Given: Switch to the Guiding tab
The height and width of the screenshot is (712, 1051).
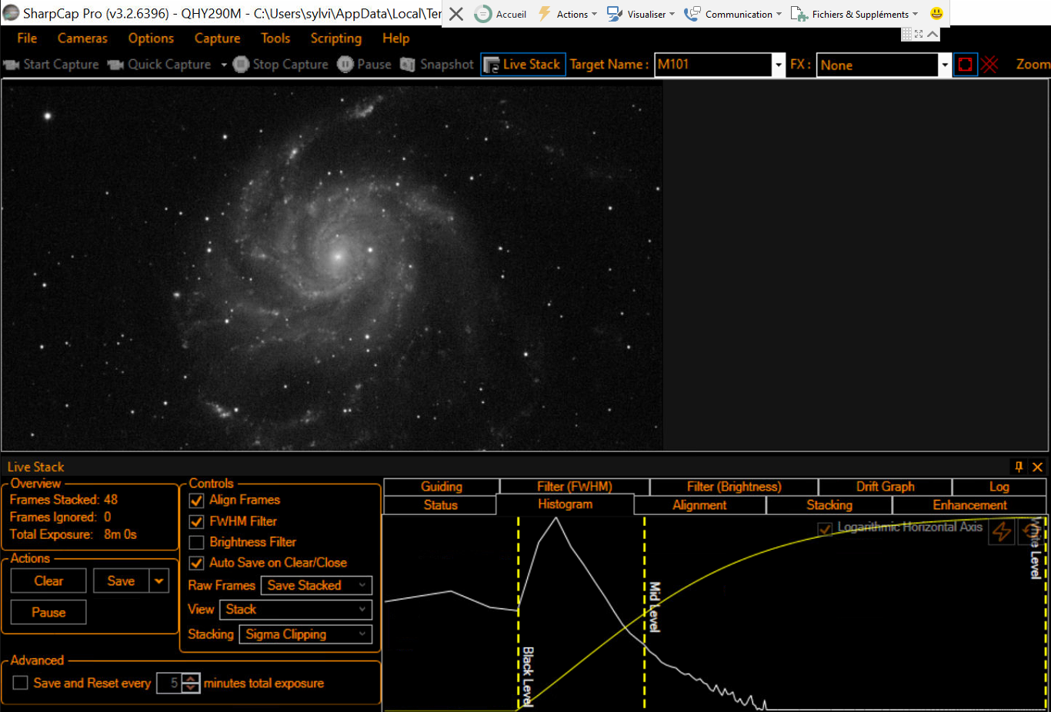Looking at the screenshot, I should [x=442, y=487].
